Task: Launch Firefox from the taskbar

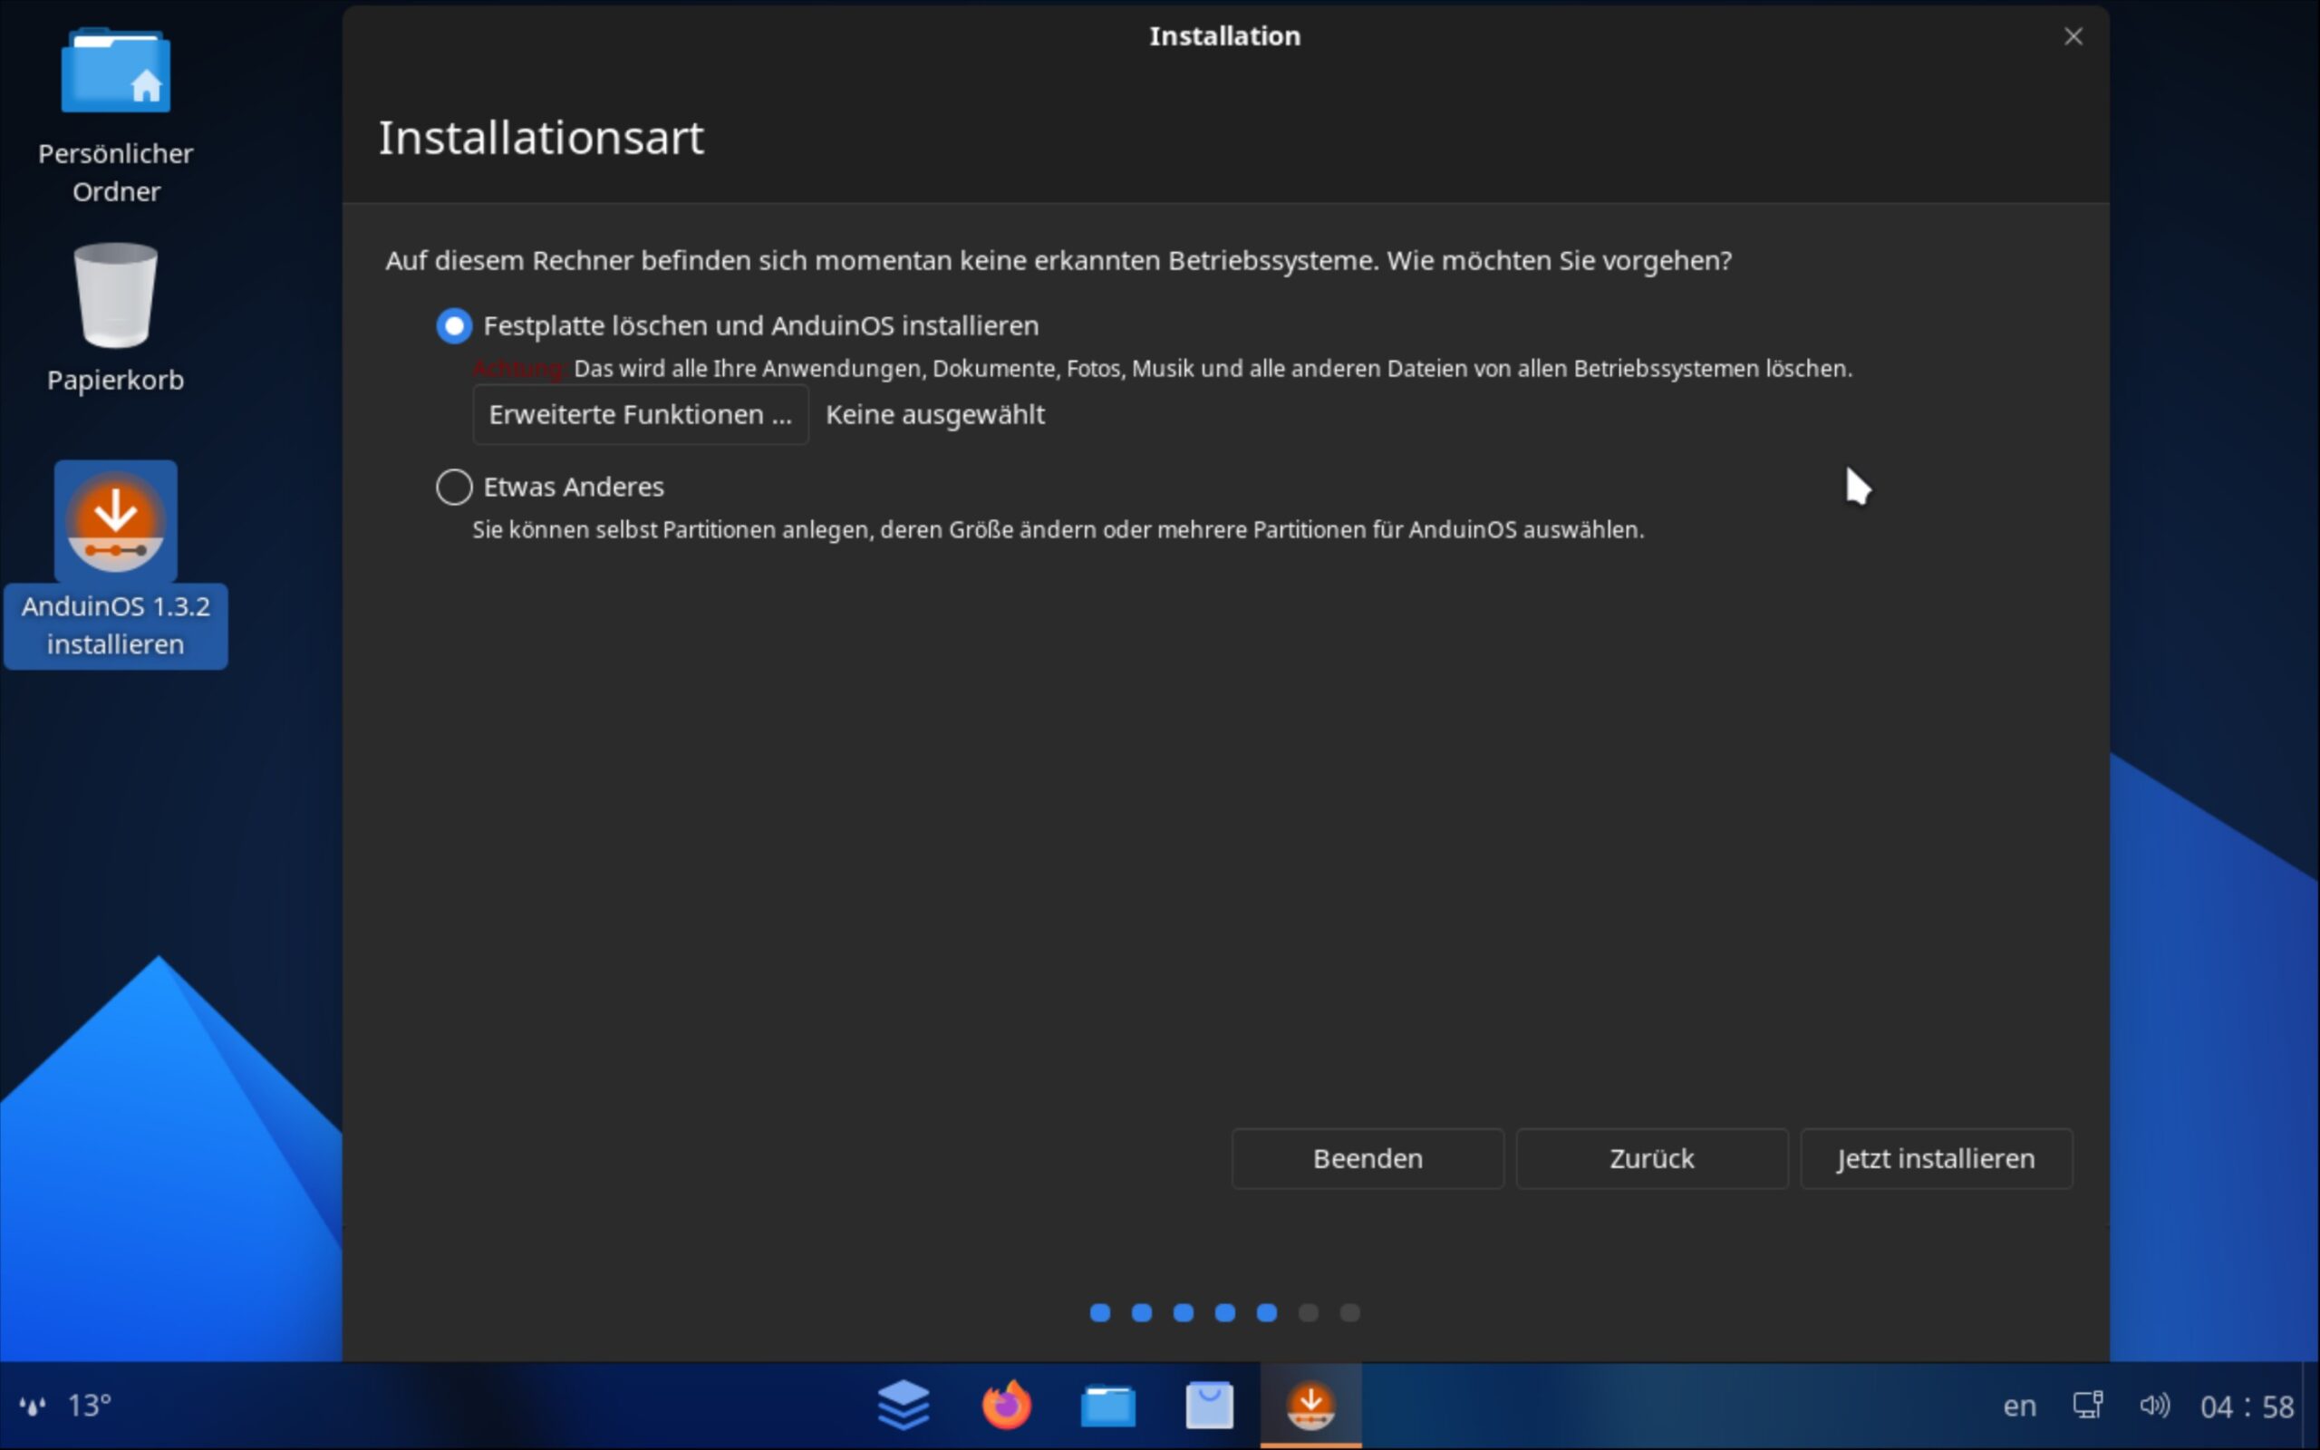Action: (1006, 1406)
